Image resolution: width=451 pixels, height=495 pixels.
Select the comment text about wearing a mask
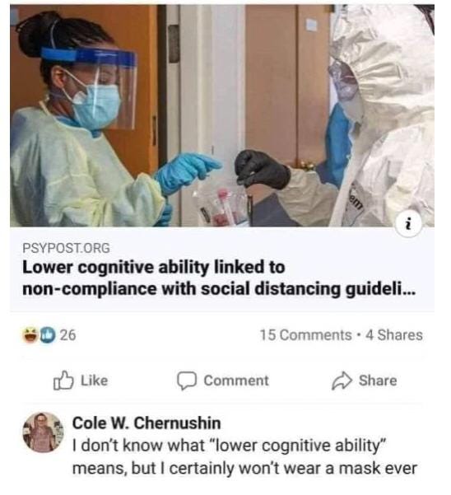(244, 457)
